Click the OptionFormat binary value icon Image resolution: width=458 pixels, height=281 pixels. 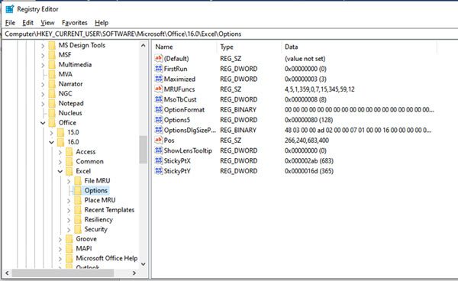pos(159,109)
